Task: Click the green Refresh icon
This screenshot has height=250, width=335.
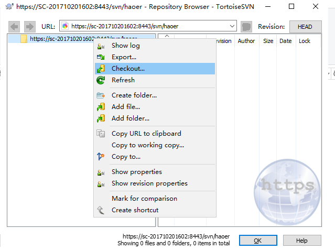Action: click(101, 80)
